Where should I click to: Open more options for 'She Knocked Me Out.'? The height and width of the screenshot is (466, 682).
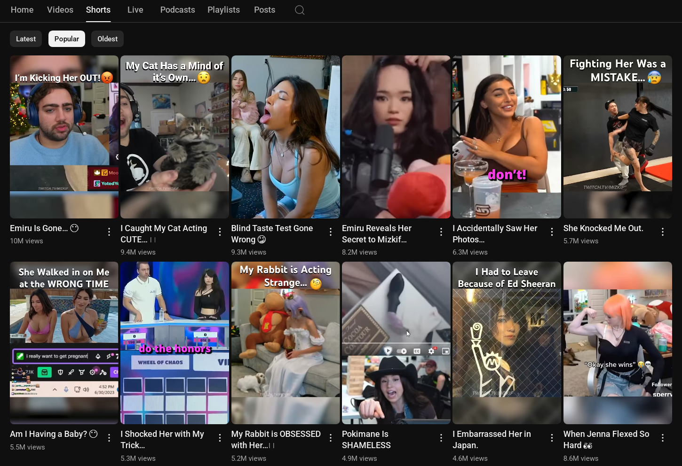pyautogui.click(x=663, y=232)
